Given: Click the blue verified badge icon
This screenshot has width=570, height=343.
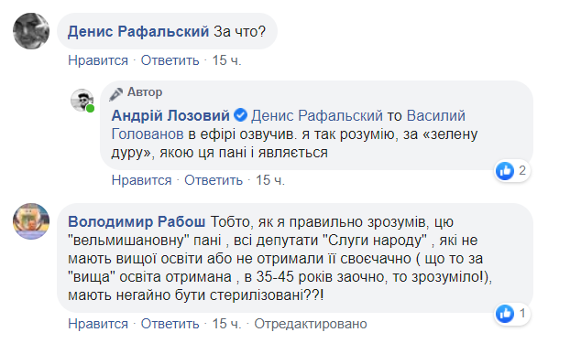Looking at the screenshot, I should [x=240, y=115].
